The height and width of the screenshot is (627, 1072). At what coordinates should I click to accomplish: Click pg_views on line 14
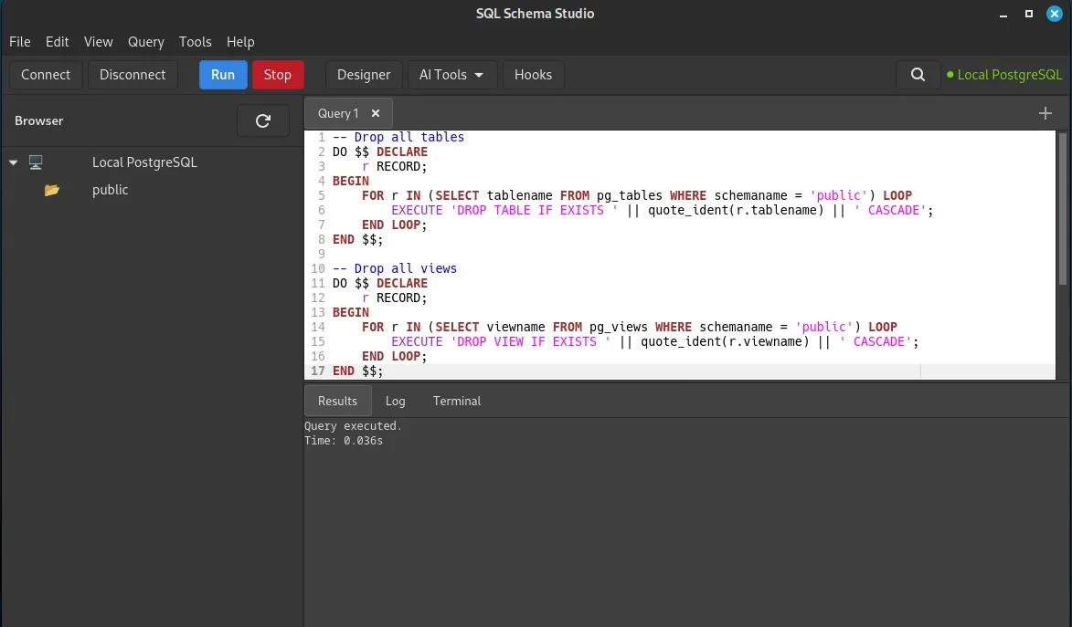[618, 327]
